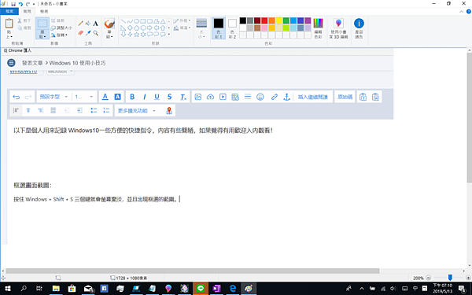Image resolution: width=472 pixels, height=295 pixels.
Task: Select the Eraser tool
Action: pyautogui.click(x=80, y=33)
